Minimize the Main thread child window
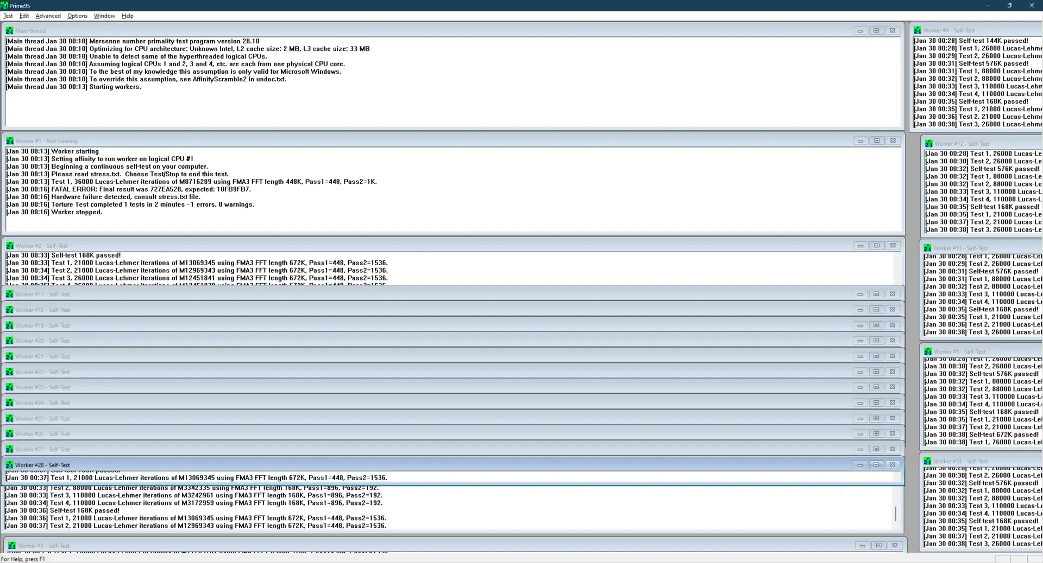The height and width of the screenshot is (563, 1043). tap(860, 31)
